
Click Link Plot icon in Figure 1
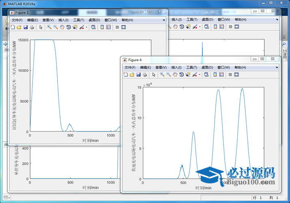coord(93,27)
